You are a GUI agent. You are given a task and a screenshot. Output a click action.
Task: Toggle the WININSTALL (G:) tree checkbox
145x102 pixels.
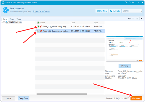(4, 22)
